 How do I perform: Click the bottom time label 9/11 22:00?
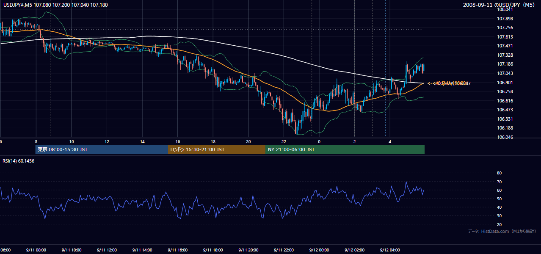click(x=284, y=250)
